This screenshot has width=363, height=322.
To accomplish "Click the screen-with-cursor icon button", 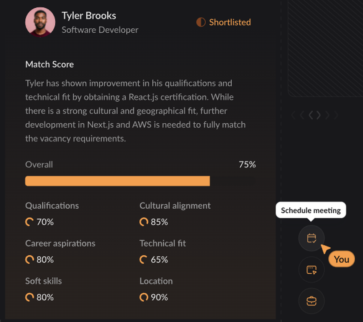I will (311, 270).
